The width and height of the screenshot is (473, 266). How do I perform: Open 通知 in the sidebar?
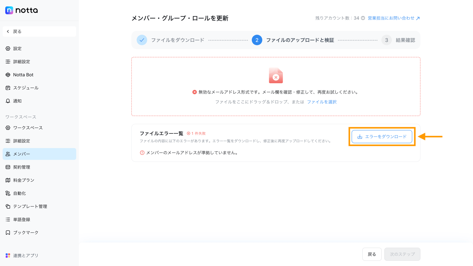(x=39, y=101)
